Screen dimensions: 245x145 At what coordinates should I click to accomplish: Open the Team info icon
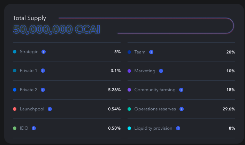151,52
